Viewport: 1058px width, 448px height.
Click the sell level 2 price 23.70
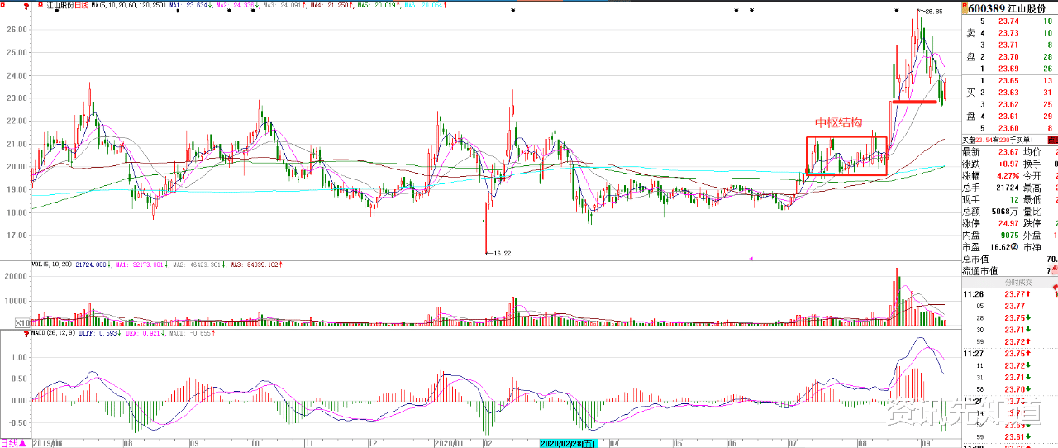pyautogui.click(x=1008, y=57)
